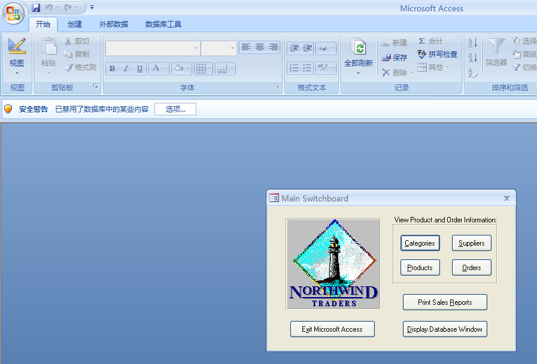Click the increase indent icon
This screenshot has height=364, width=537.
307,48
